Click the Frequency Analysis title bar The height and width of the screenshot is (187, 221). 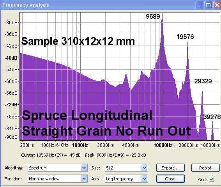point(99,5)
